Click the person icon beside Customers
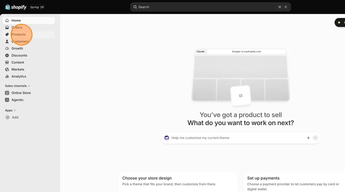Viewport: 345px width, 192px height. pyautogui.click(x=7, y=41)
